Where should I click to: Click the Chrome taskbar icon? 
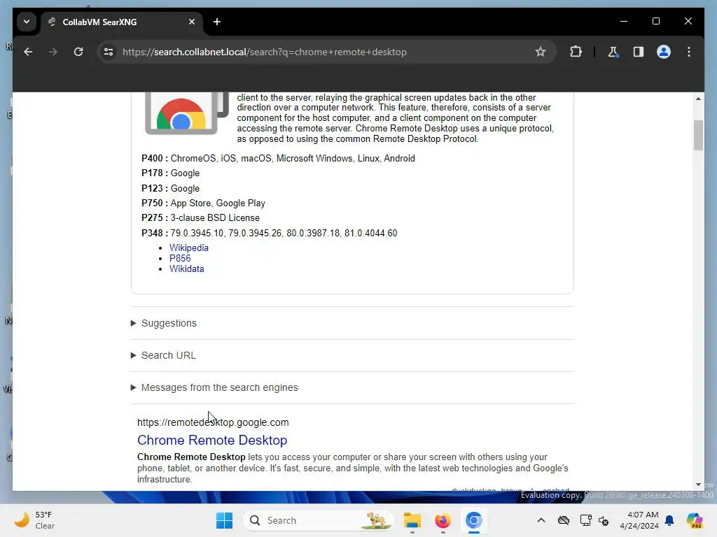coord(474,520)
